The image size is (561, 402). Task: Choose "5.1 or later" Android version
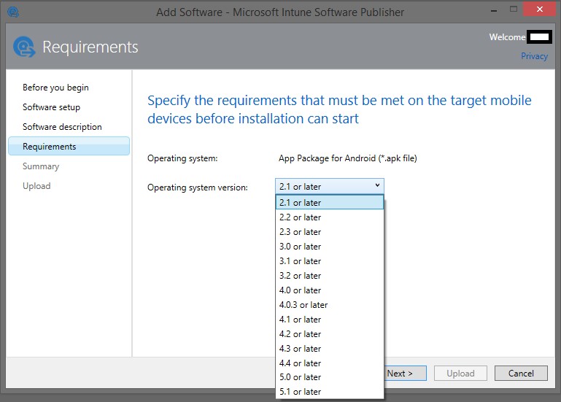coord(330,392)
